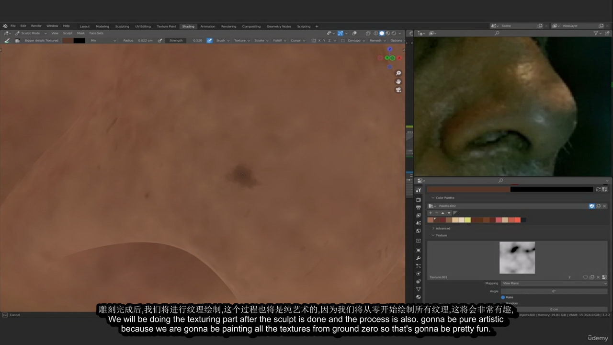Open the Scene properties tab
This screenshot has height=345, width=613.
pos(419,223)
